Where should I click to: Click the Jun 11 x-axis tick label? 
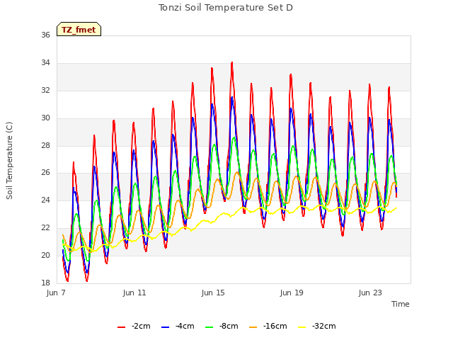click(x=134, y=293)
